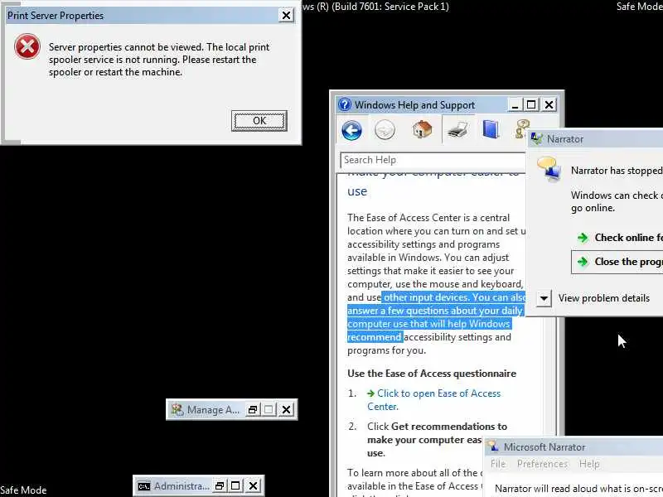Click the Search Help input field
This screenshot has height=497, width=663.
pos(433,160)
